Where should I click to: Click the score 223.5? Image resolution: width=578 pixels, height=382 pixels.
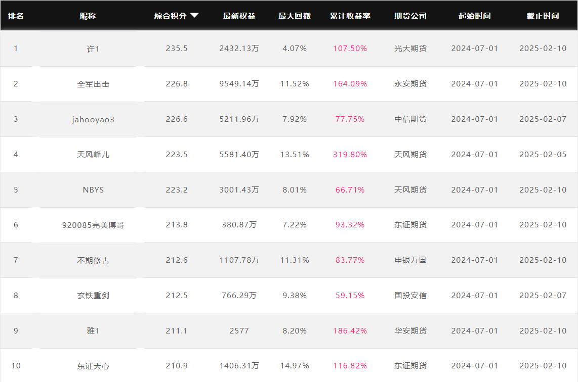(177, 155)
